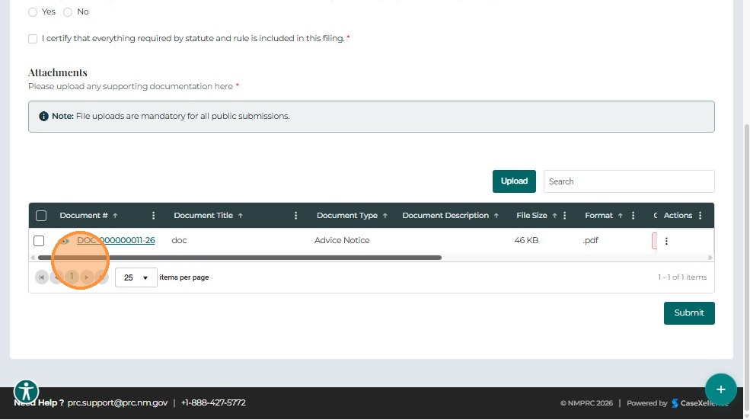Tick checkbox for row DOC-000000011-26

tap(39, 240)
